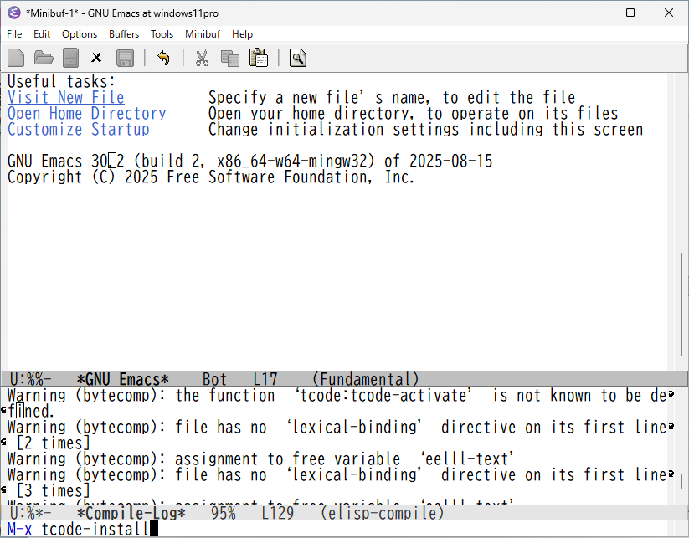Click the U:%*- status in the Compile-Log mode line
This screenshot has width=689, height=538.
pyautogui.click(x=30, y=513)
